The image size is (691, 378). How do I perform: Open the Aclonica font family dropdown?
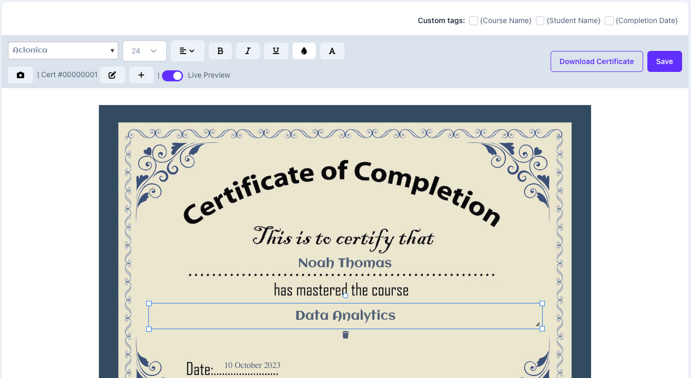63,50
